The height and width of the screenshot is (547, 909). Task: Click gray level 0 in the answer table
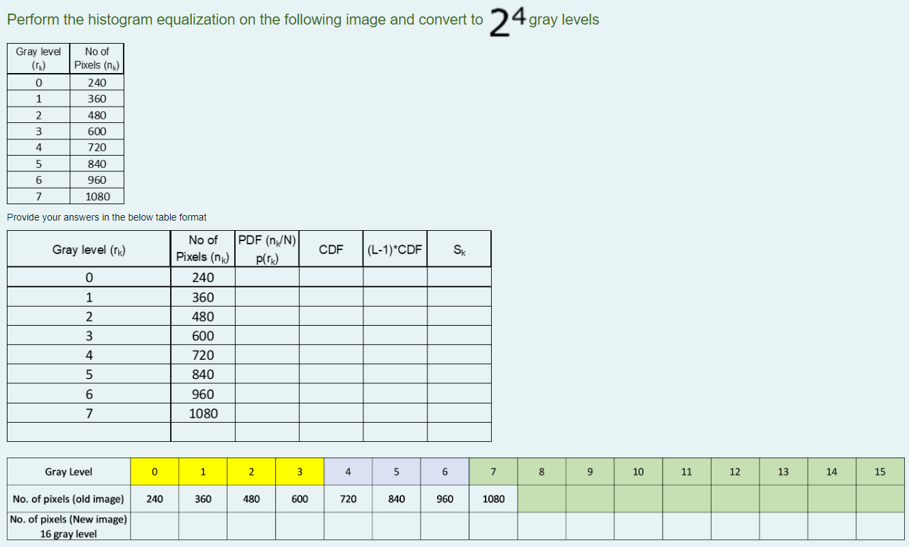pyautogui.click(x=89, y=277)
